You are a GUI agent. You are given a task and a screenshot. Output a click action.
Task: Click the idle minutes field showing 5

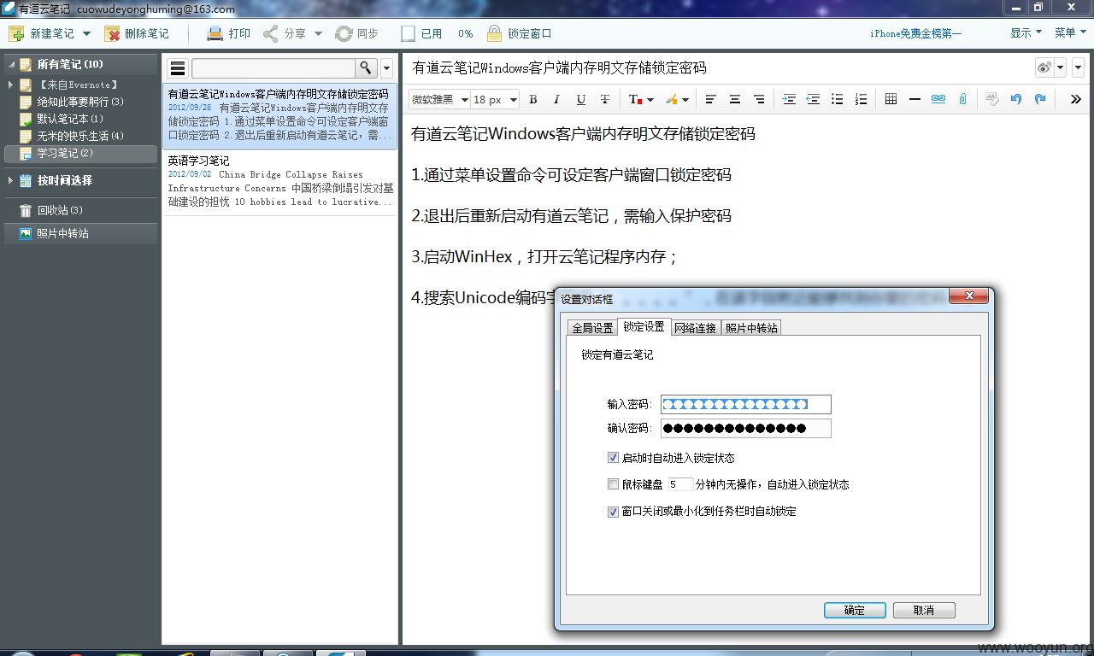tap(681, 484)
